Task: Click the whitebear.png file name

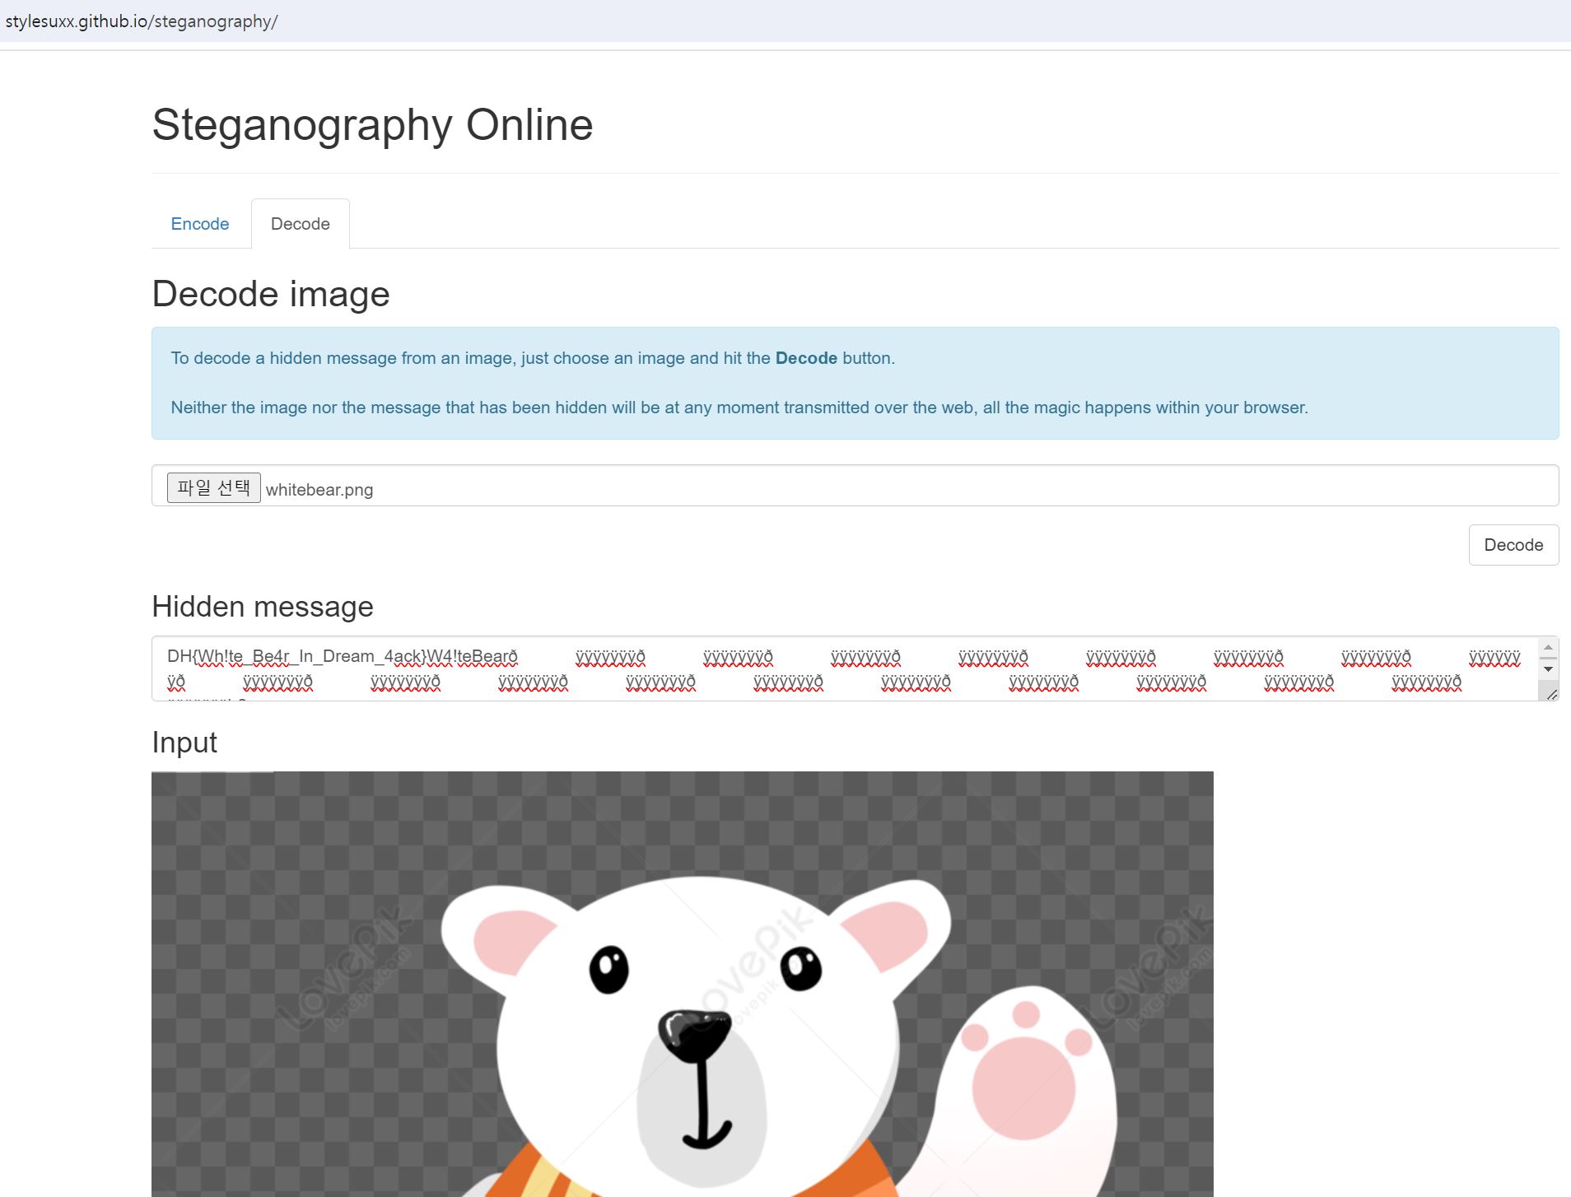Action: coord(319,490)
